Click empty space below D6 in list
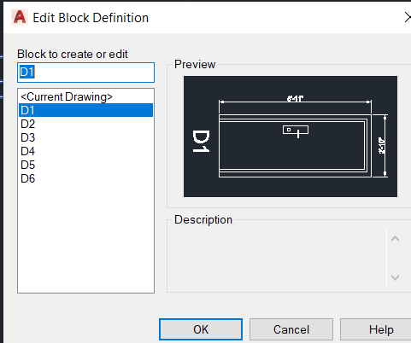This screenshot has width=411, height=343. click(85, 239)
